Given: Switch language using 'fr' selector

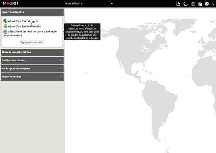Looking at the screenshot, I should [x=213, y=4].
